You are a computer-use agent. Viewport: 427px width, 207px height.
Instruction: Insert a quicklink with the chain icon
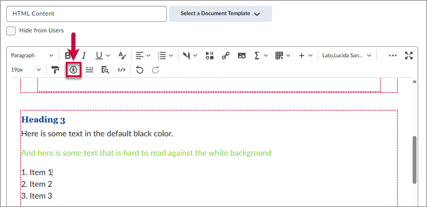pyautogui.click(x=225, y=56)
